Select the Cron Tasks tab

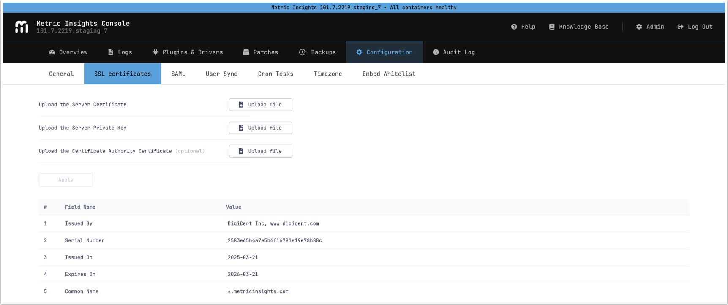click(x=275, y=74)
